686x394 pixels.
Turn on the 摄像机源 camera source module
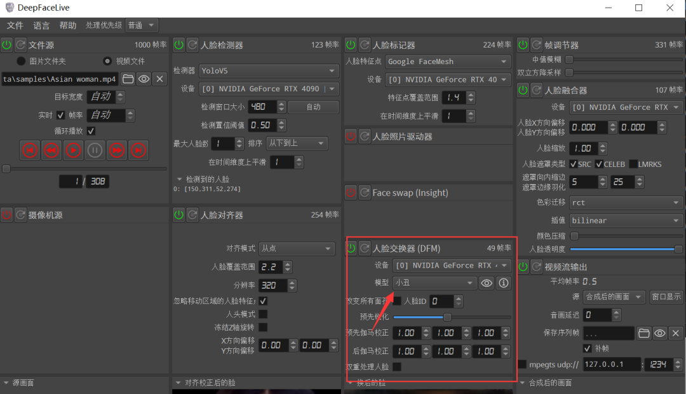click(6, 215)
